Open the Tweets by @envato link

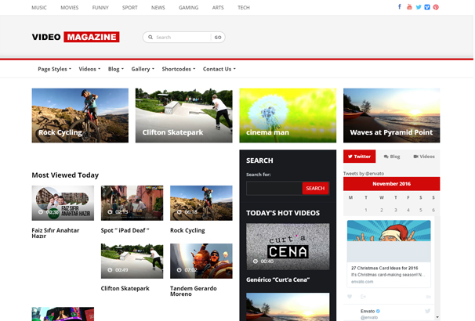(x=364, y=173)
